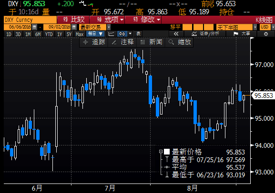
Task: Open the 选项 options dropdown menu
Action: (107, 19)
